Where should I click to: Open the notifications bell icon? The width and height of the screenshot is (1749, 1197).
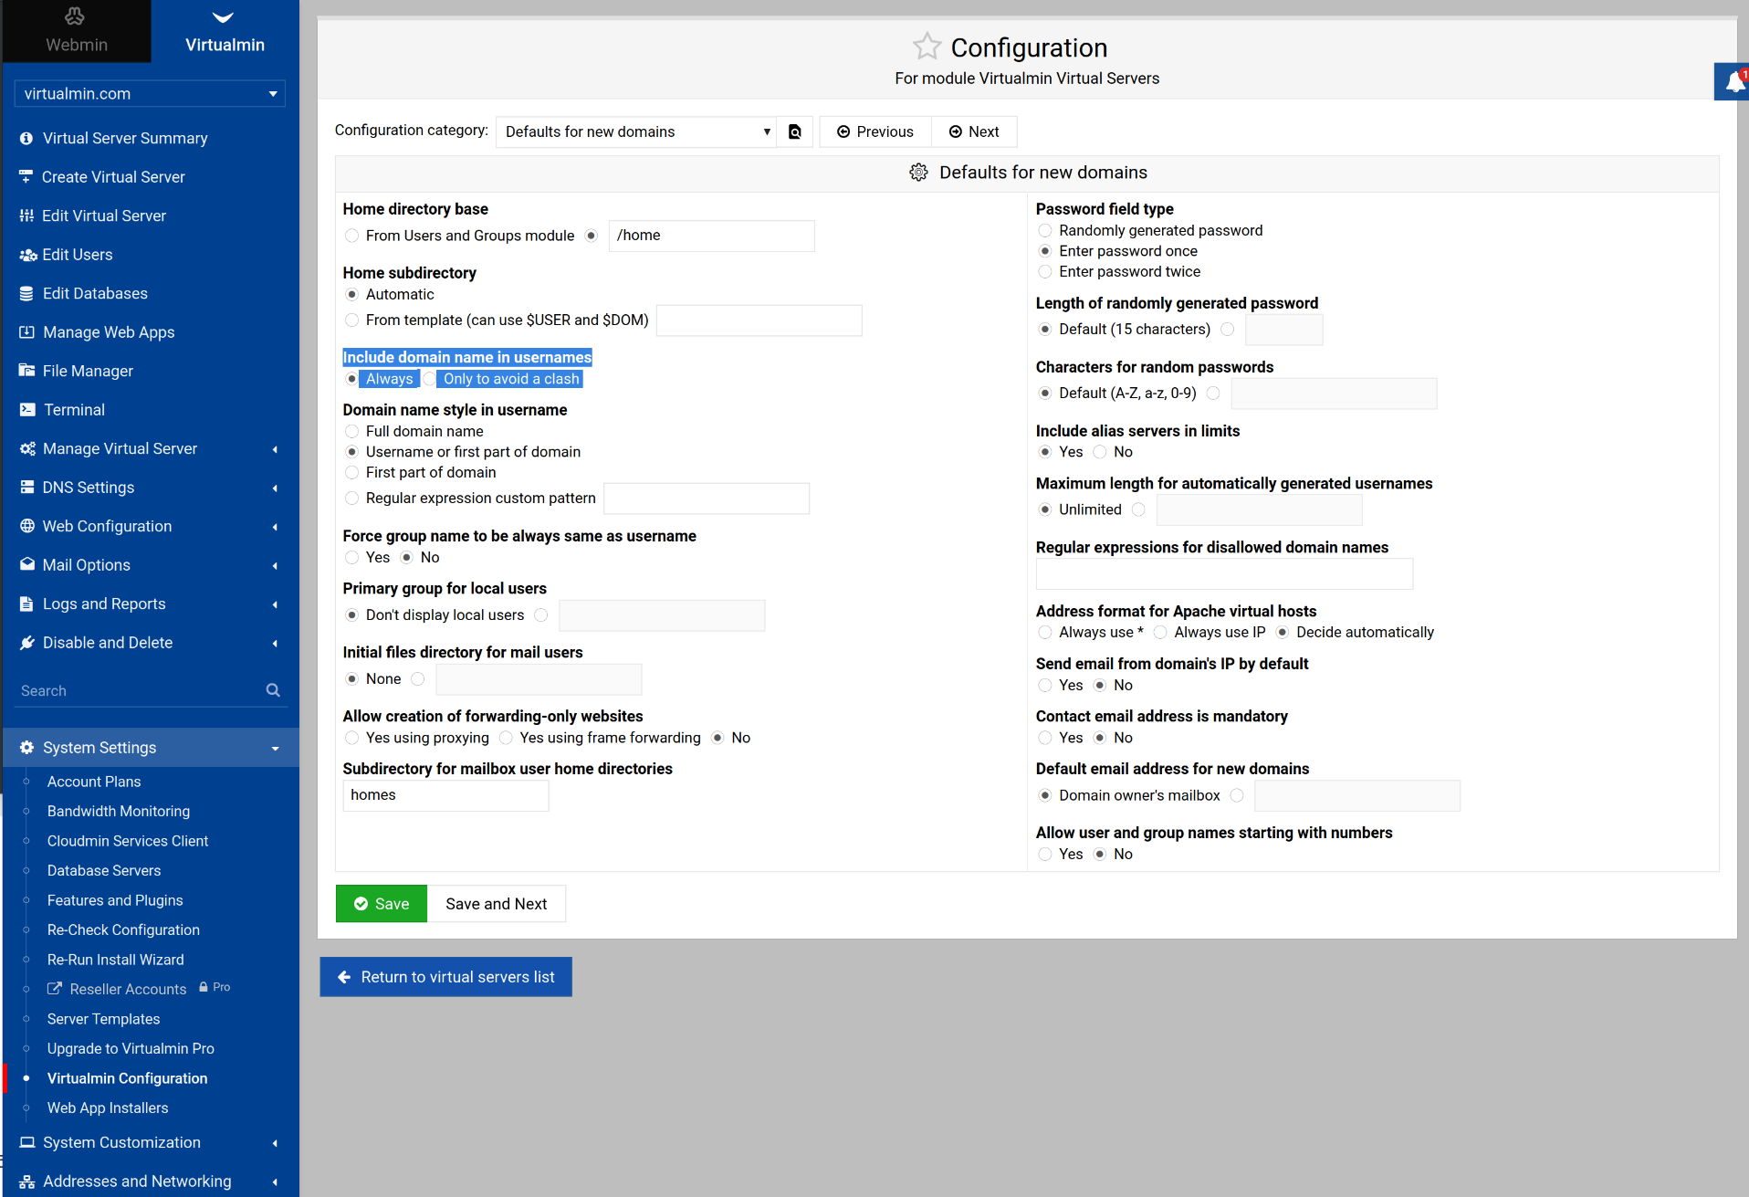[1733, 82]
